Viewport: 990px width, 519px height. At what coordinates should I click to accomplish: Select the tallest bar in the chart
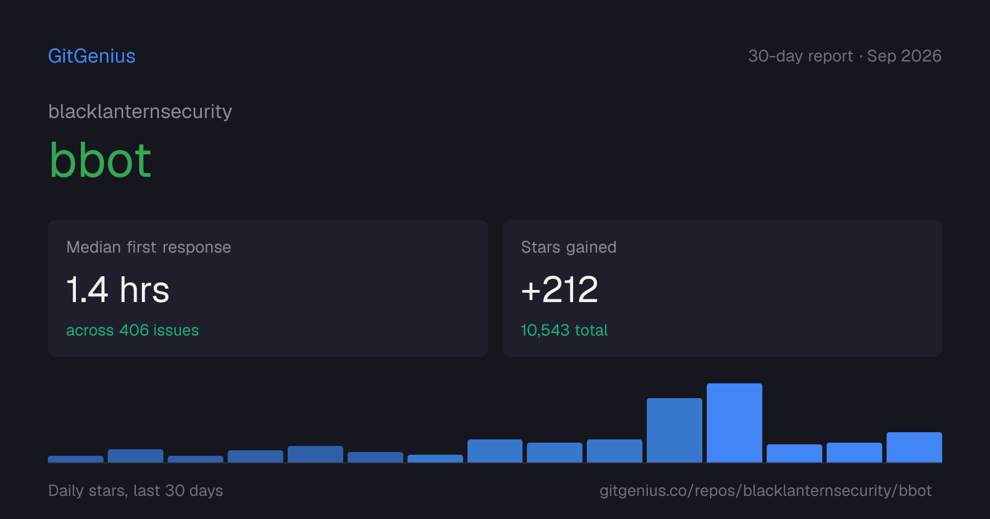(x=734, y=423)
